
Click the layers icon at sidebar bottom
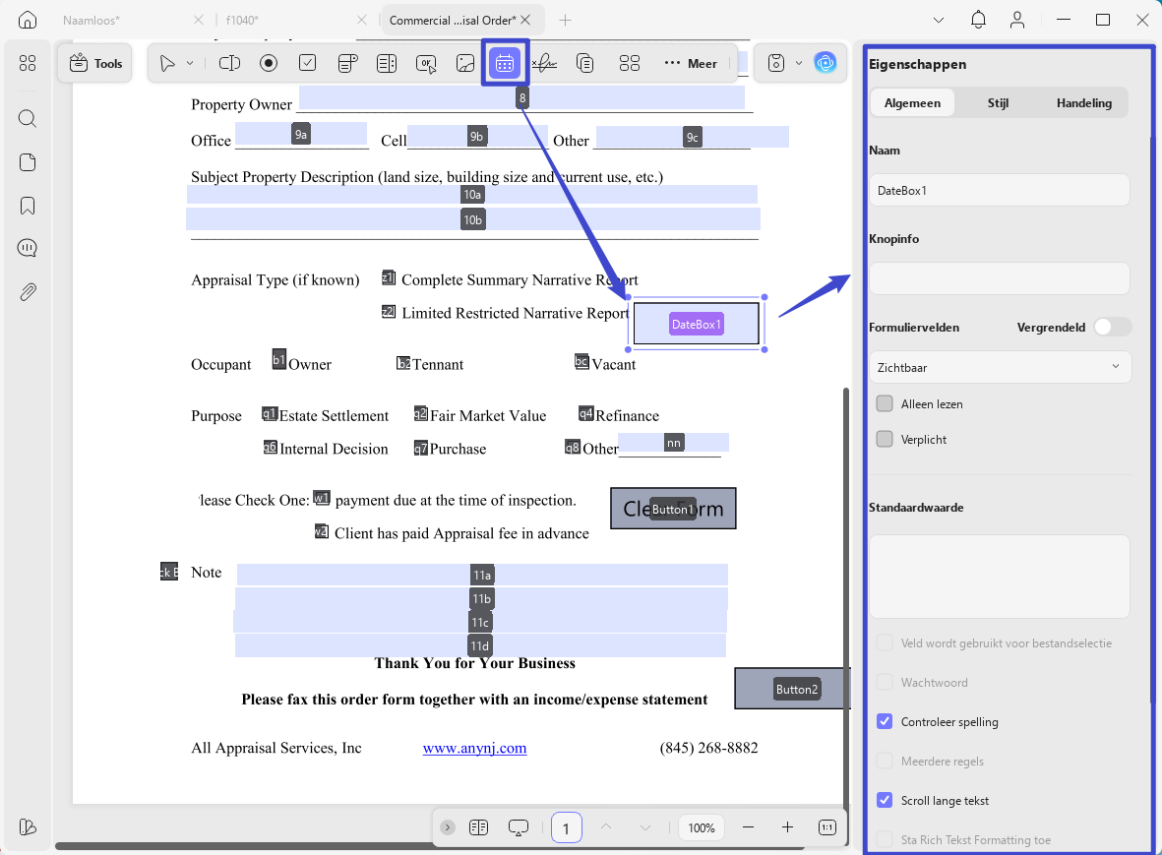pyautogui.click(x=28, y=826)
